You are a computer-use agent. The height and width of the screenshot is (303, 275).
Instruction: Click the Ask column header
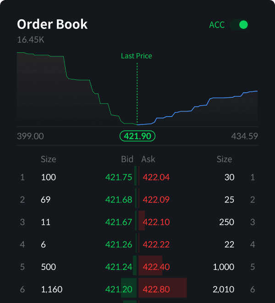coord(148,159)
